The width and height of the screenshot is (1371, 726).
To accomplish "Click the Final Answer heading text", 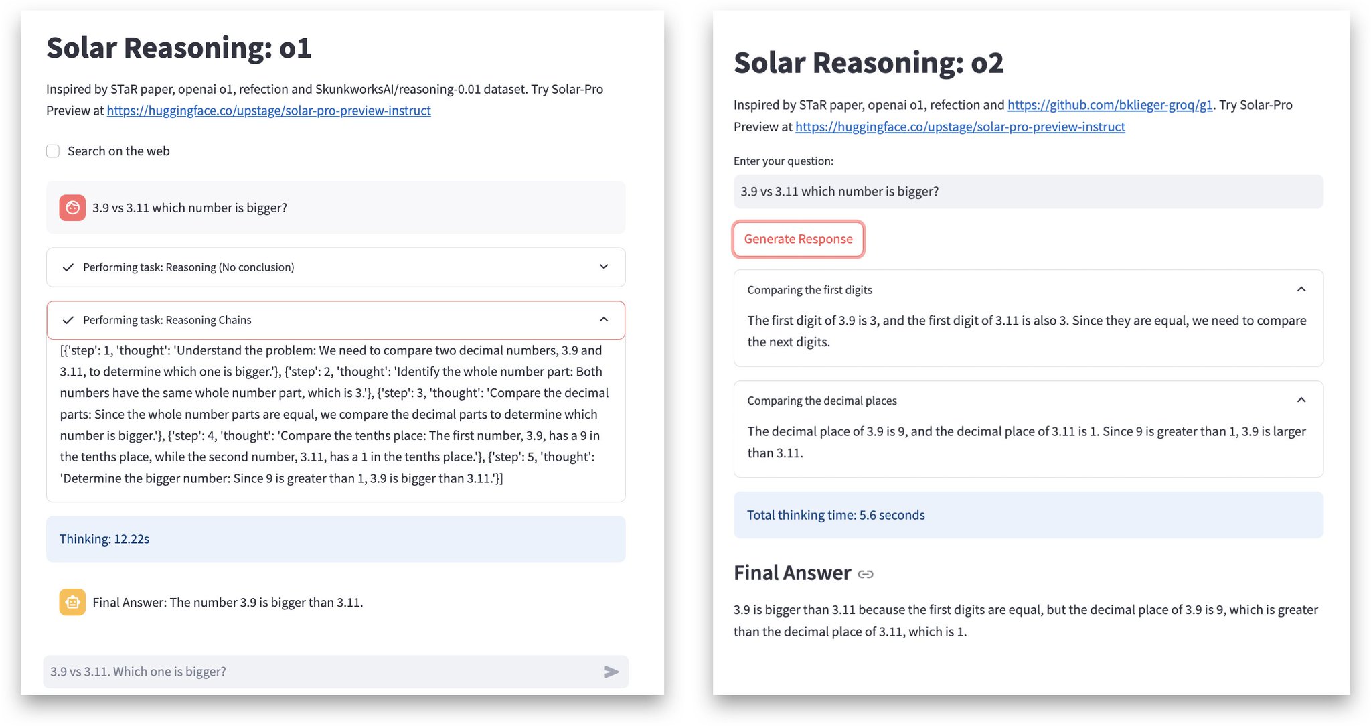I will [792, 573].
